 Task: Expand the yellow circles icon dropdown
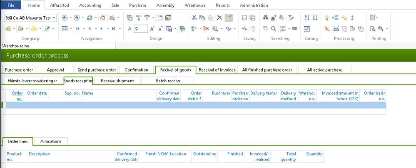tap(40, 29)
